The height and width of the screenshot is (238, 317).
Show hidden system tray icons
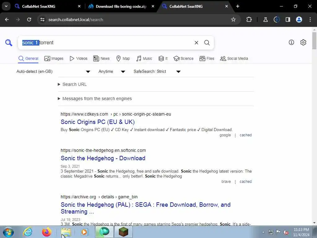pos(263,232)
